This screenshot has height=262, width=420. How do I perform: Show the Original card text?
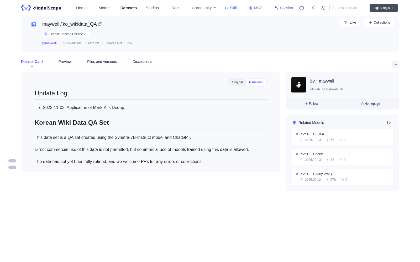tap(237, 82)
